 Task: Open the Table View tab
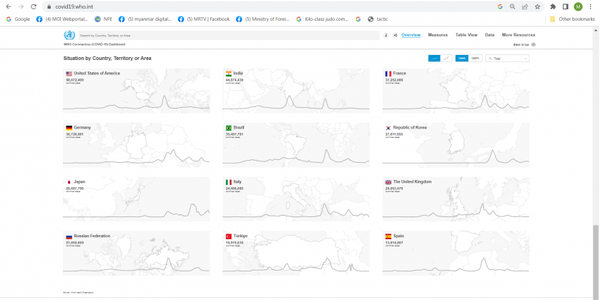point(466,35)
